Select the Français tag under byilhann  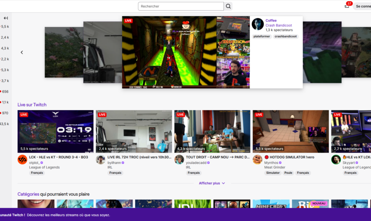[115, 173]
